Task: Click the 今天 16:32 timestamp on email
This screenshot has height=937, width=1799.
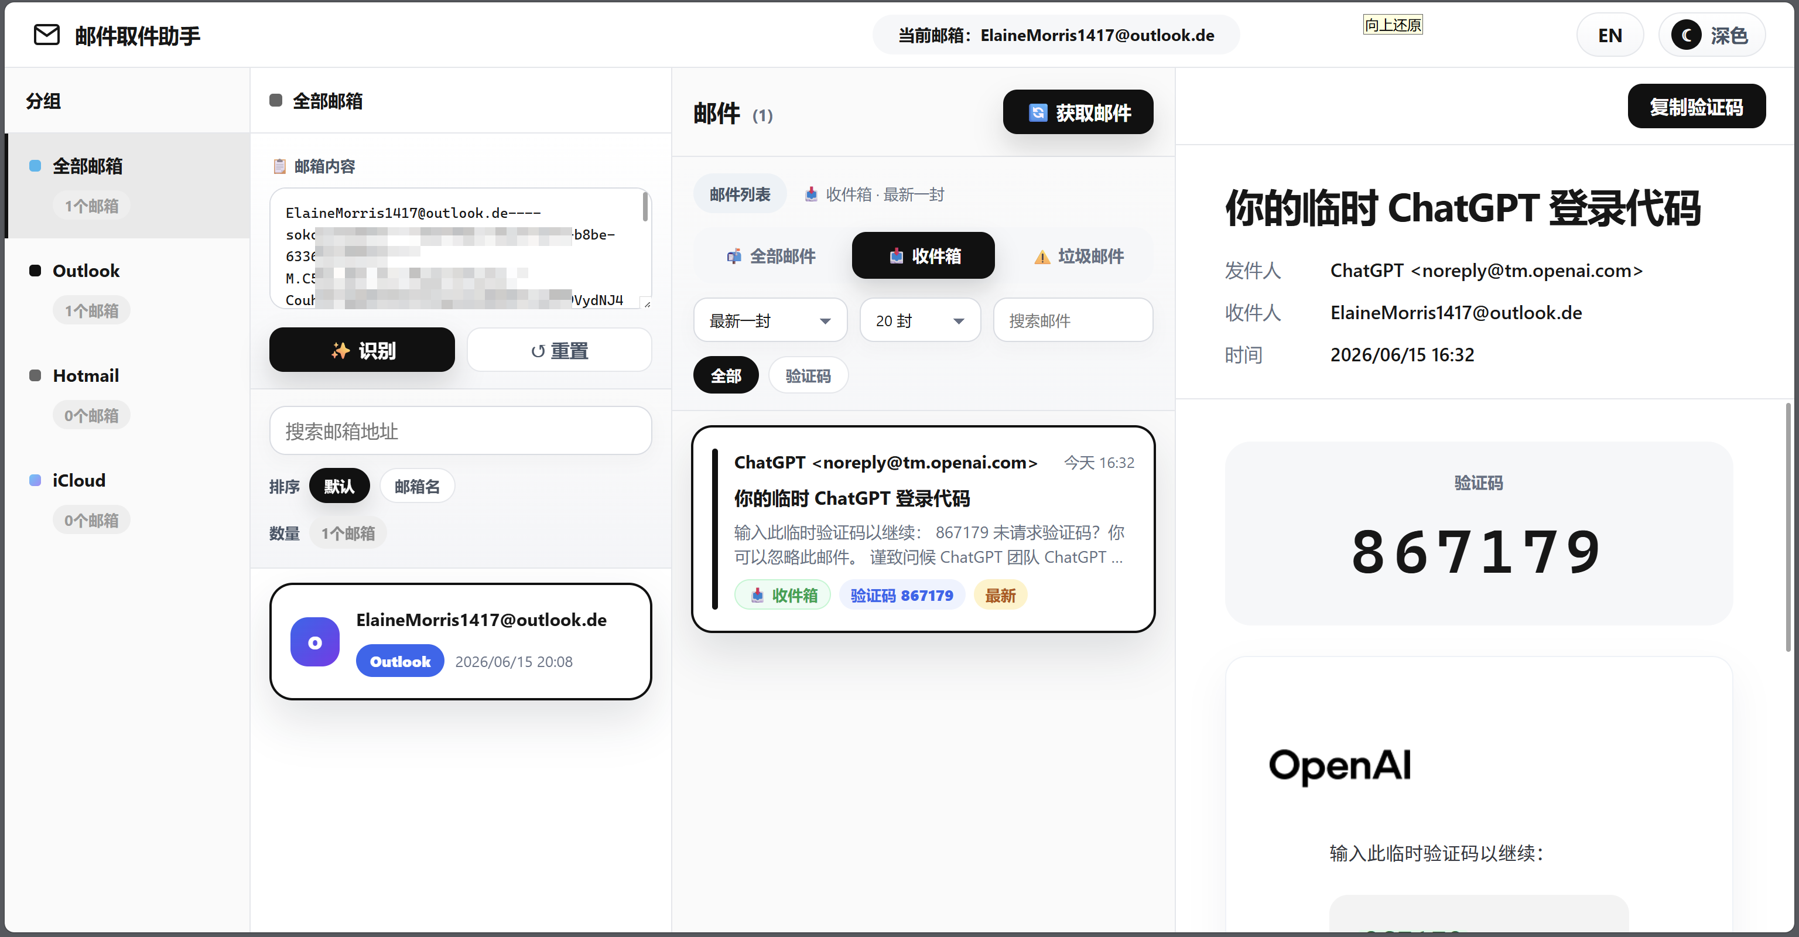Action: pyautogui.click(x=1099, y=462)
